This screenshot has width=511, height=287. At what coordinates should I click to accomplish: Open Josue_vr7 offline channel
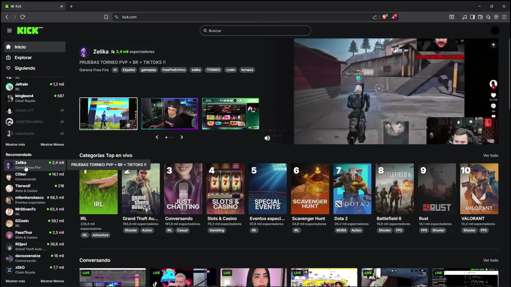tap(35, 110)
